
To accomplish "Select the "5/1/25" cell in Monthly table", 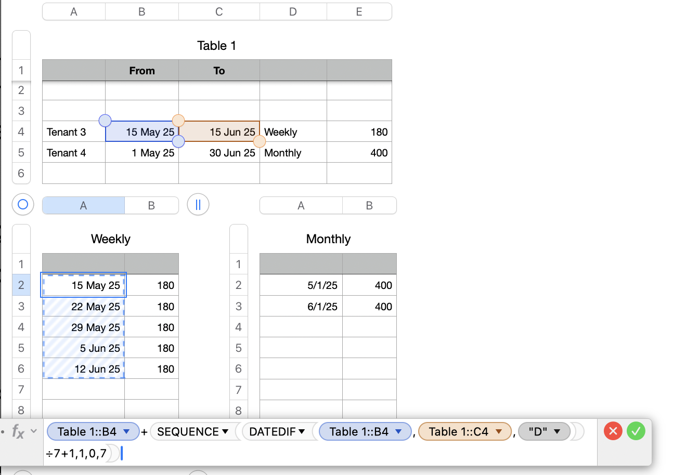I will click(301, 285).
